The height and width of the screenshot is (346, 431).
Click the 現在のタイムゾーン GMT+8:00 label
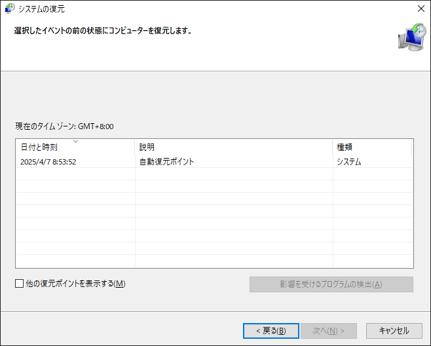64,126
